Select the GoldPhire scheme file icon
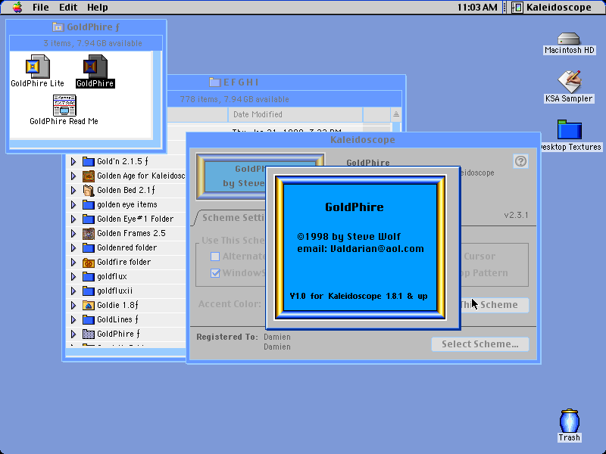Viewport: 606px width, 454px height. pyautogui.click(x=95, y=67)
